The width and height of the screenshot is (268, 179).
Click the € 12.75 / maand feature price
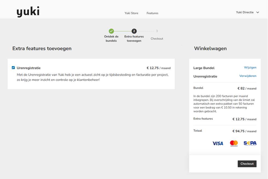tap(159, 68)
